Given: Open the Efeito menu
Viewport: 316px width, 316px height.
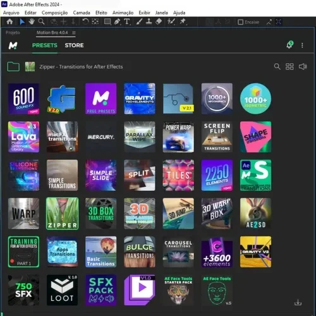Looking at the screenshot, I should 101,13.
